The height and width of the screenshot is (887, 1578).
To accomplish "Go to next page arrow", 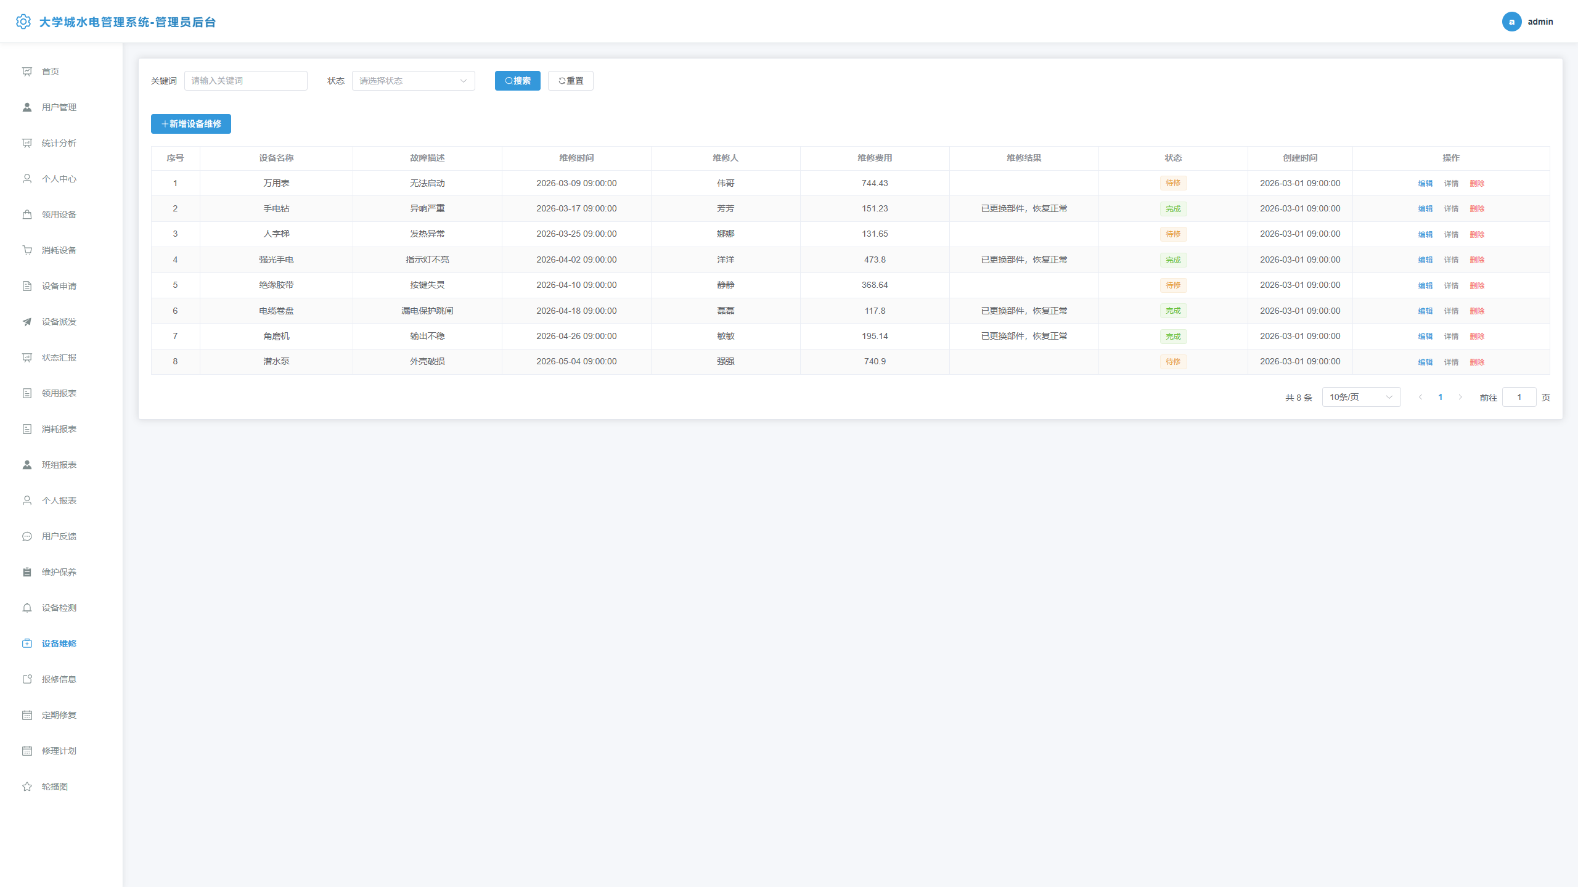I will coord(1460,397).
